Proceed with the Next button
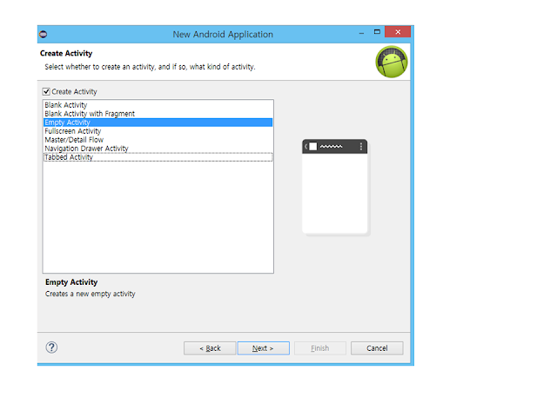557x417 pixels. point(263,348)
